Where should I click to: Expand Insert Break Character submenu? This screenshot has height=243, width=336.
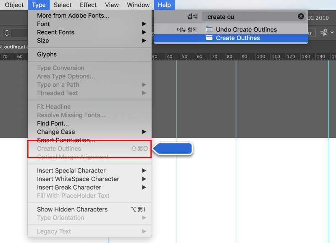(x=89, y=187)
